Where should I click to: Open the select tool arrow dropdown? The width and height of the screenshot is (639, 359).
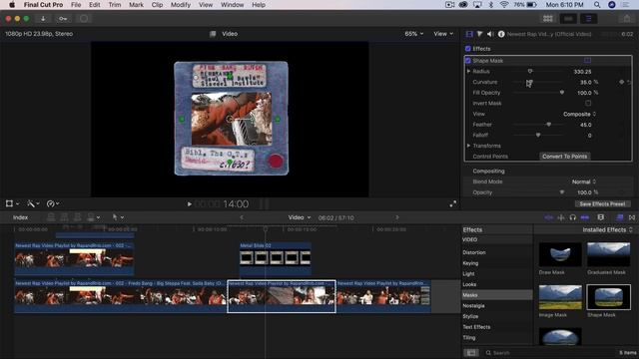(118, 217)
